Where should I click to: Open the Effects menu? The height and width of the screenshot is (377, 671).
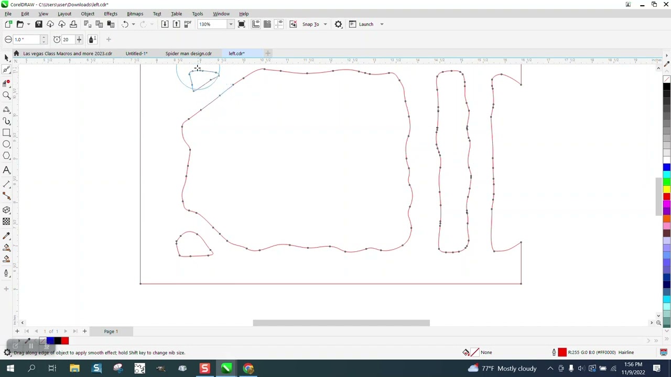tap(111, 14)
